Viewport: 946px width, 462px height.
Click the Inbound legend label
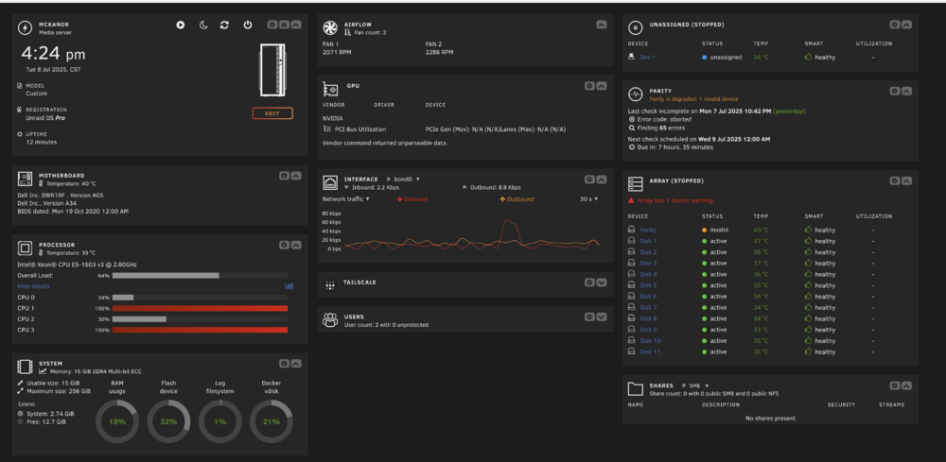[412, 198]
